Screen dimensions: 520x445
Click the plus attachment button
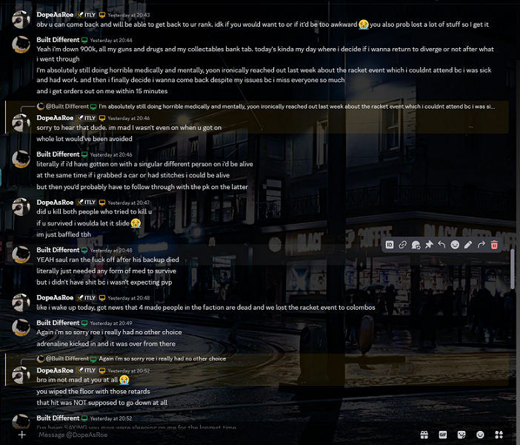coord(21,435)
